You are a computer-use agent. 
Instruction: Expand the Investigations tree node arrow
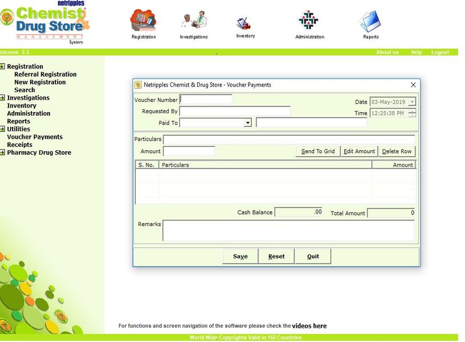pos(2,98)
